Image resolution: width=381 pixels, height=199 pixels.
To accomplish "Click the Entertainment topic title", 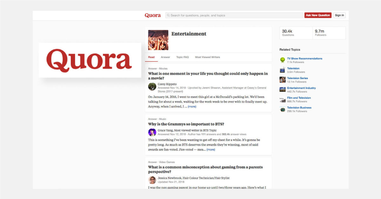I will pos(189,34).
